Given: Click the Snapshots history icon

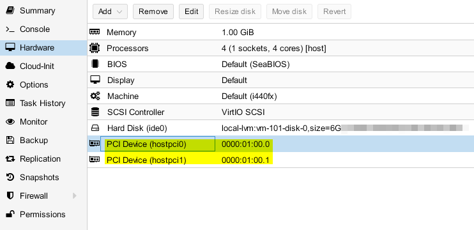Looking at the screenshot, I should tap(10, 178).
